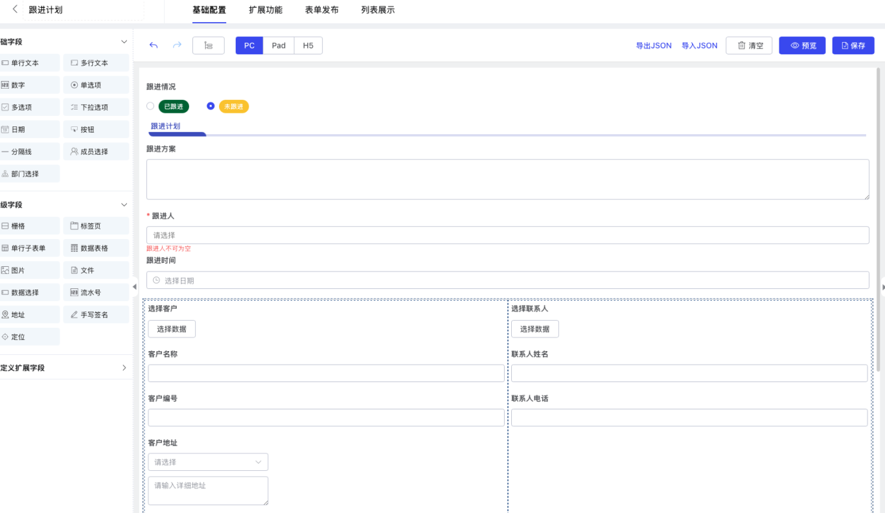Collapse the left panel arrow handle
The width and height of the screenshot is (885, 513).
pos(135,286)
